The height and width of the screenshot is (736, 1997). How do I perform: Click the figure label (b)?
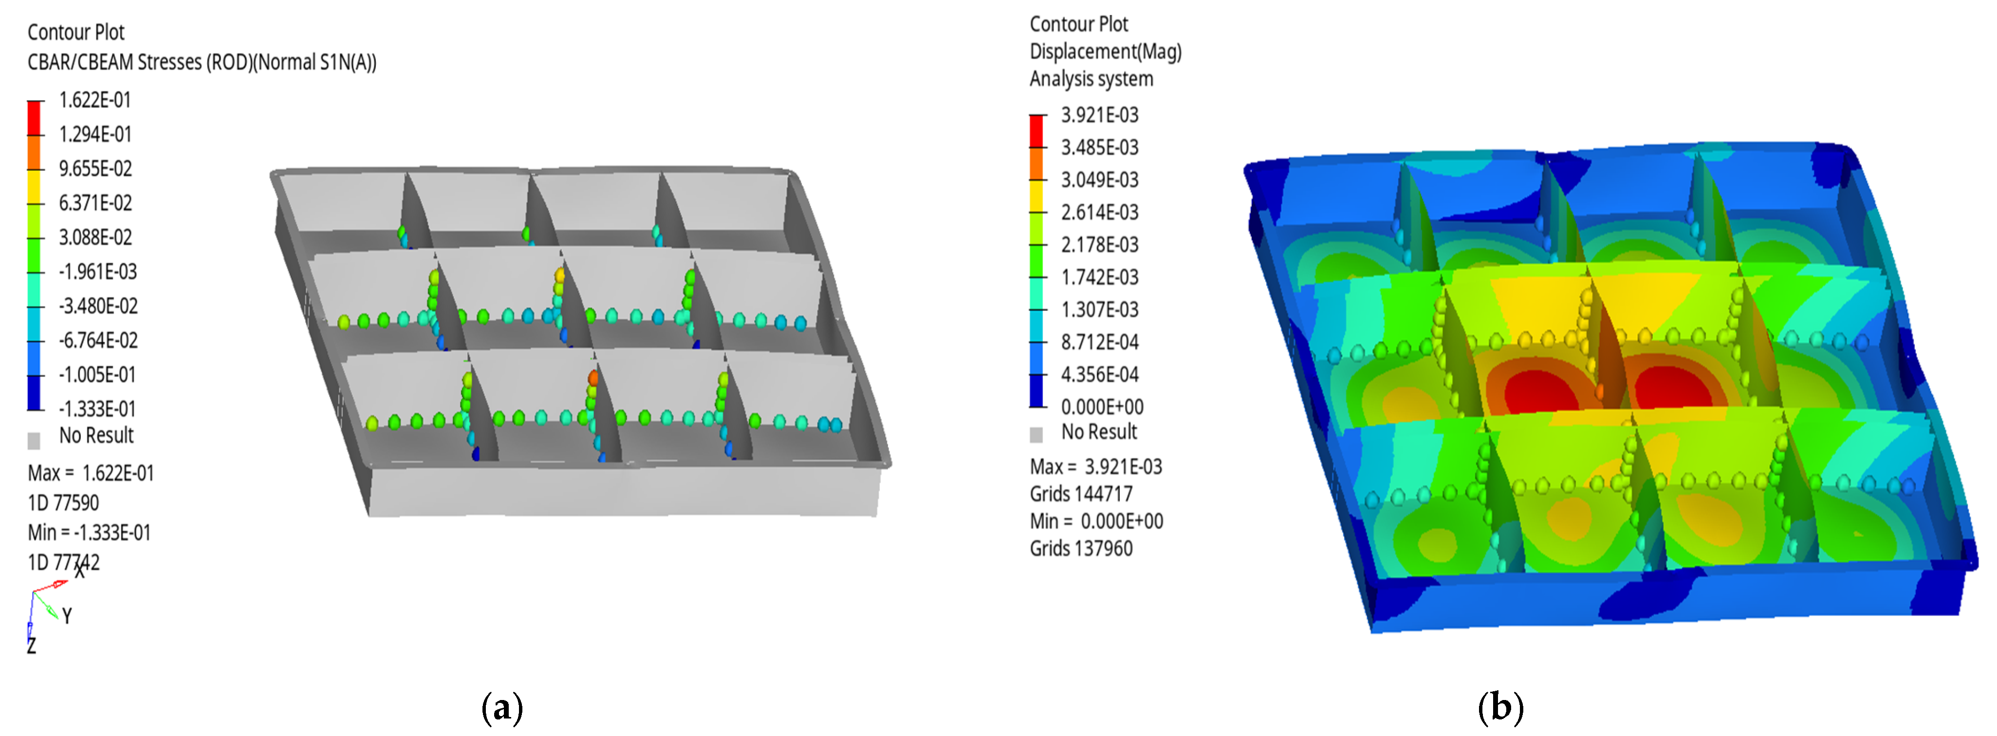tap(1500, 706)
